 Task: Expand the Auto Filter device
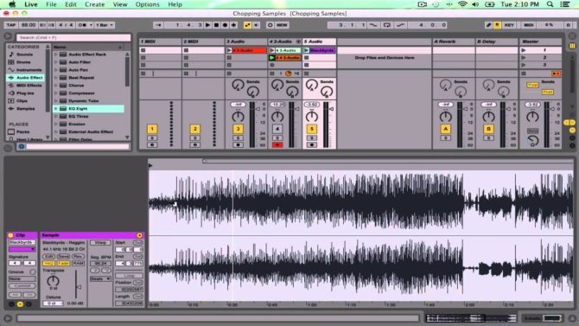click(56, 62)
